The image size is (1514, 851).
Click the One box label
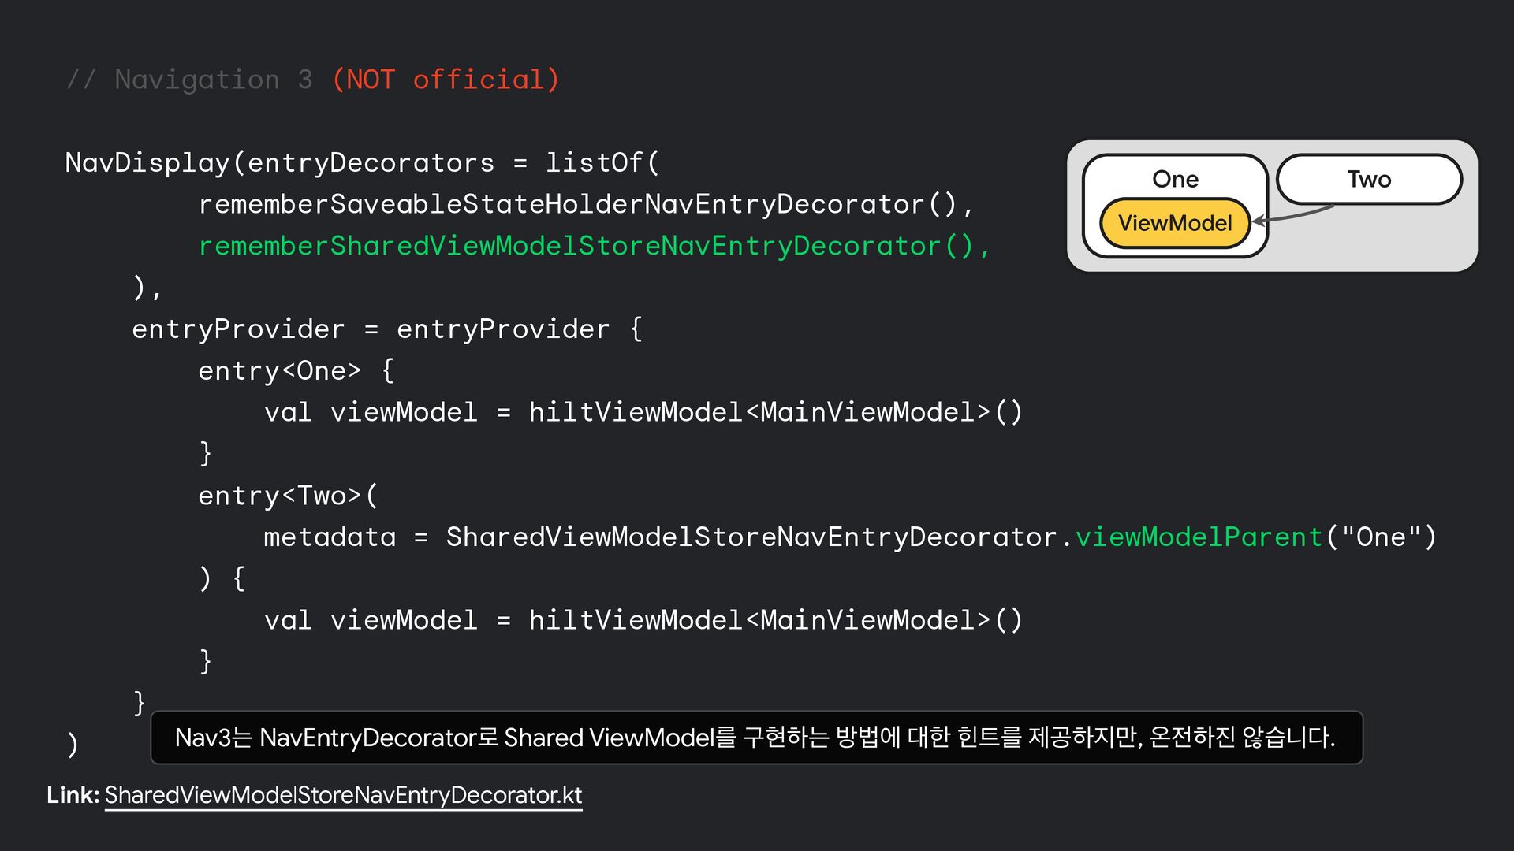click(x=1175, y=179)
